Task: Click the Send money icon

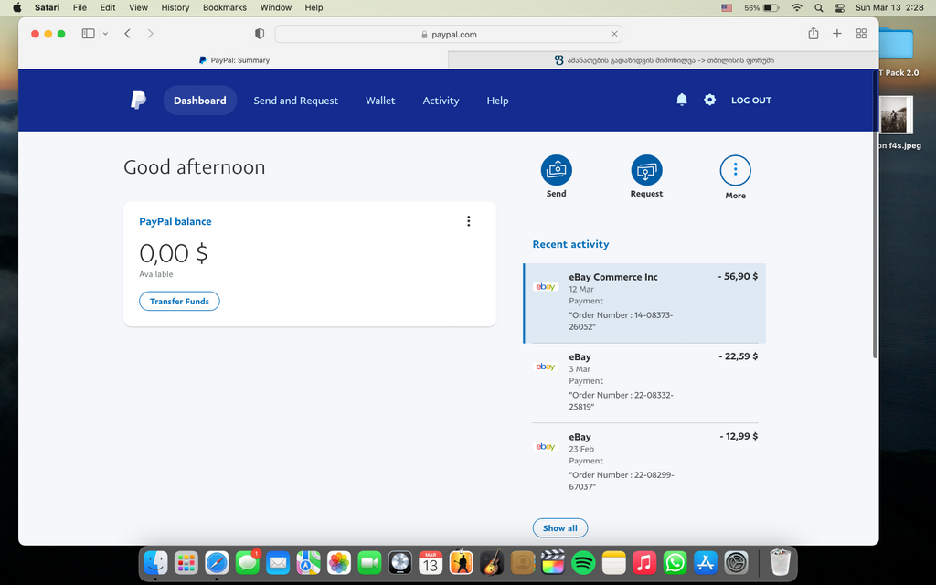Action: (557, 170)
